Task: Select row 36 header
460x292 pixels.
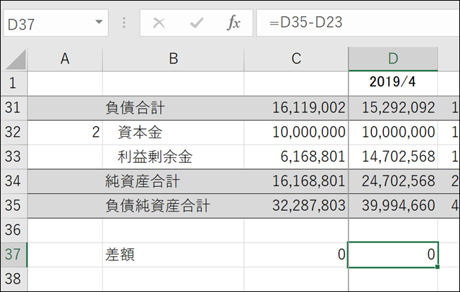Action: (14, 230)
